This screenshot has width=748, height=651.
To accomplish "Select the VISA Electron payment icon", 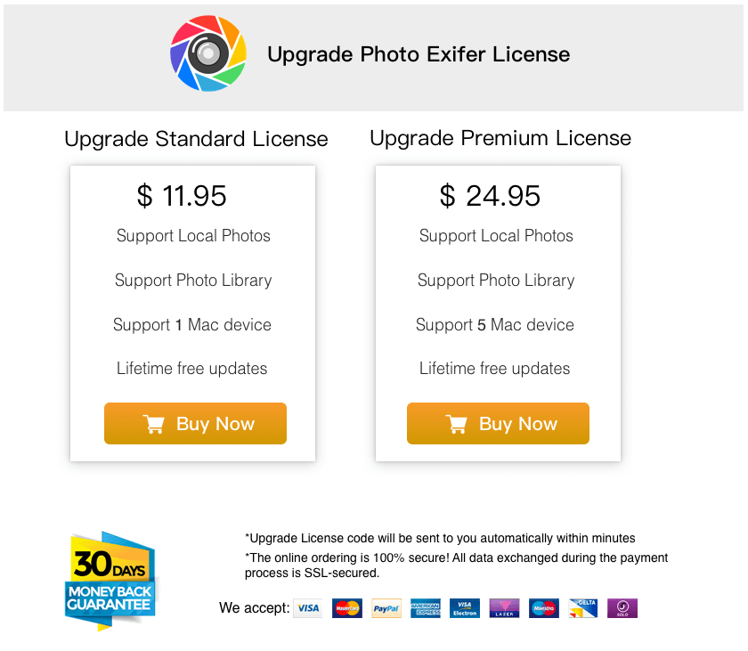I will [465, 608].
